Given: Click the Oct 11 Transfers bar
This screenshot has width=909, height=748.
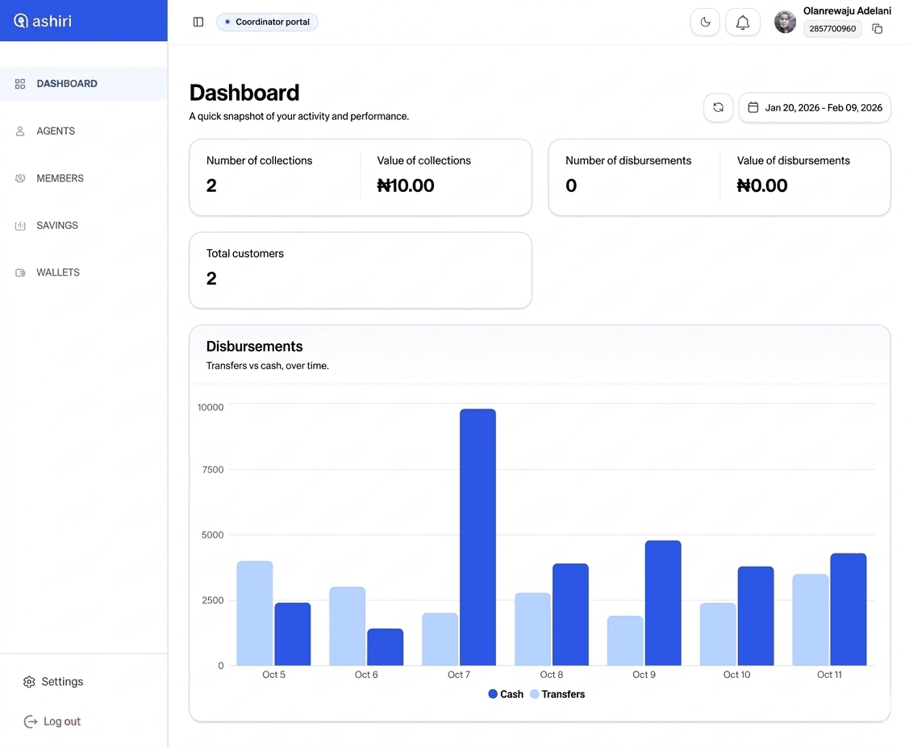Looking at the screenshot, I should click(x=811, y=619).
